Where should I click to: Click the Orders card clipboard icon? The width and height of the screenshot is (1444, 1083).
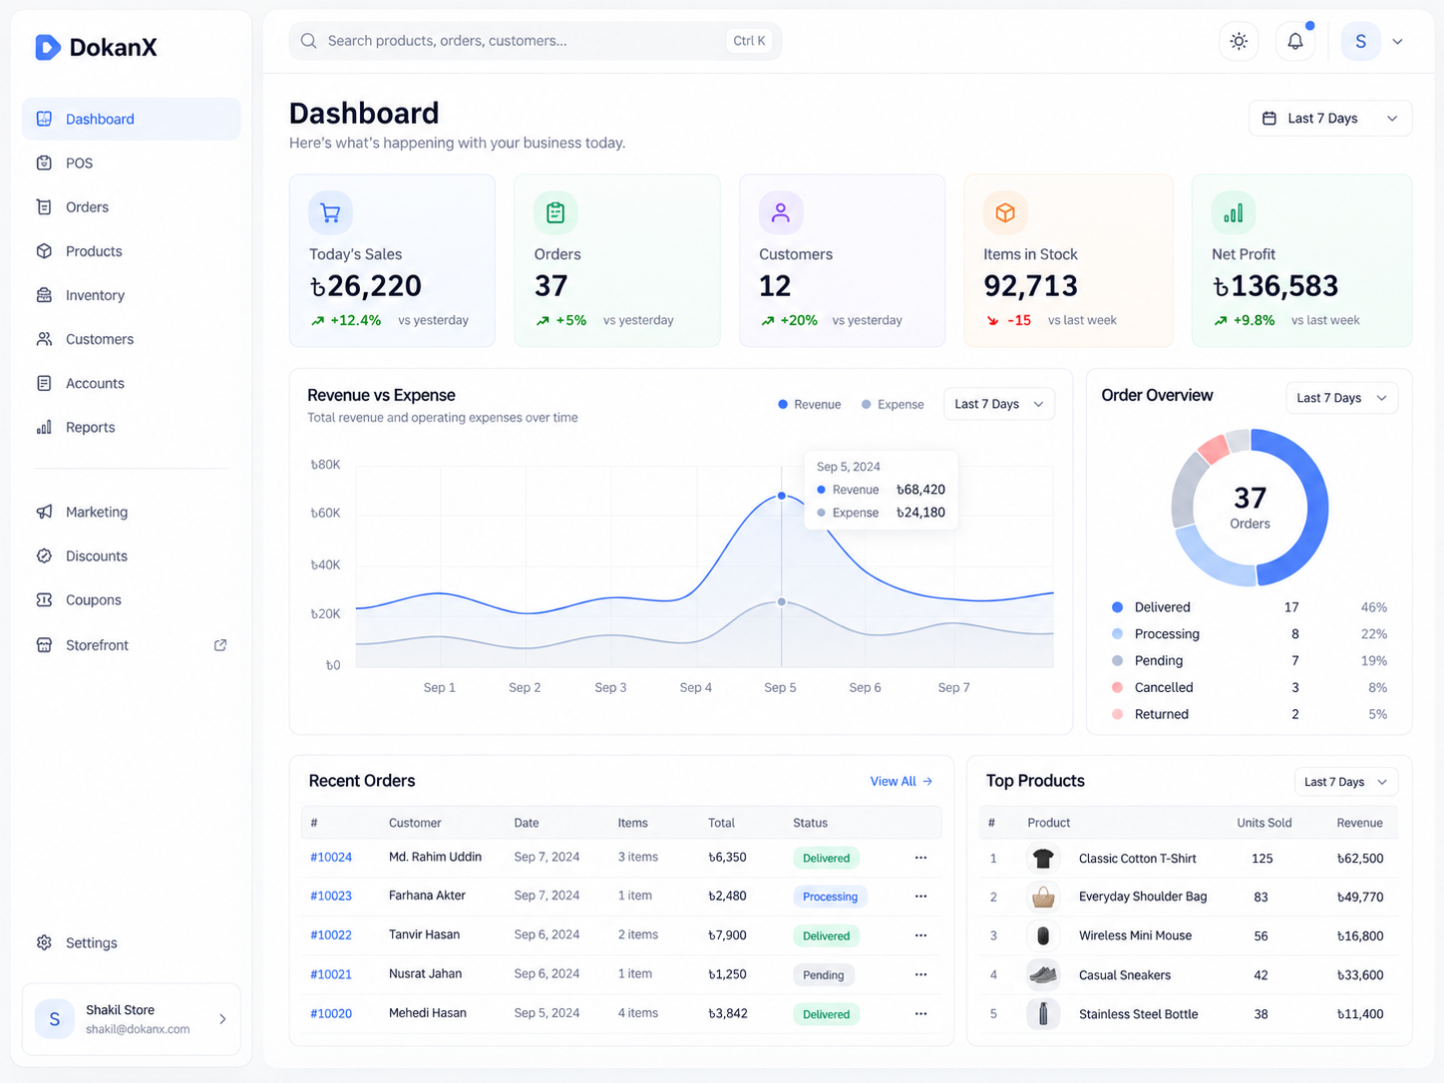(555, 212)
